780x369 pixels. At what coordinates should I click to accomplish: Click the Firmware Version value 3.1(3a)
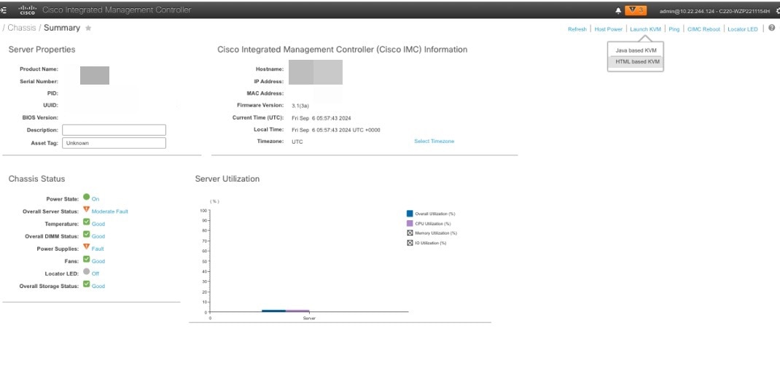pos(300,106)
